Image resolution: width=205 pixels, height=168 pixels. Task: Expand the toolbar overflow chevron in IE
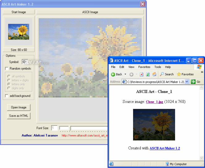click(202, 72)
